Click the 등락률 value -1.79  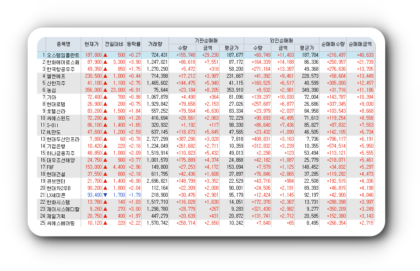click(135, 195)
